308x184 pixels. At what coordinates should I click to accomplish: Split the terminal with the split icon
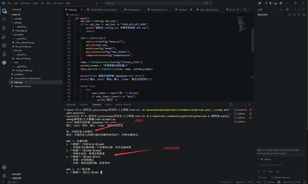tap(231, 104)
